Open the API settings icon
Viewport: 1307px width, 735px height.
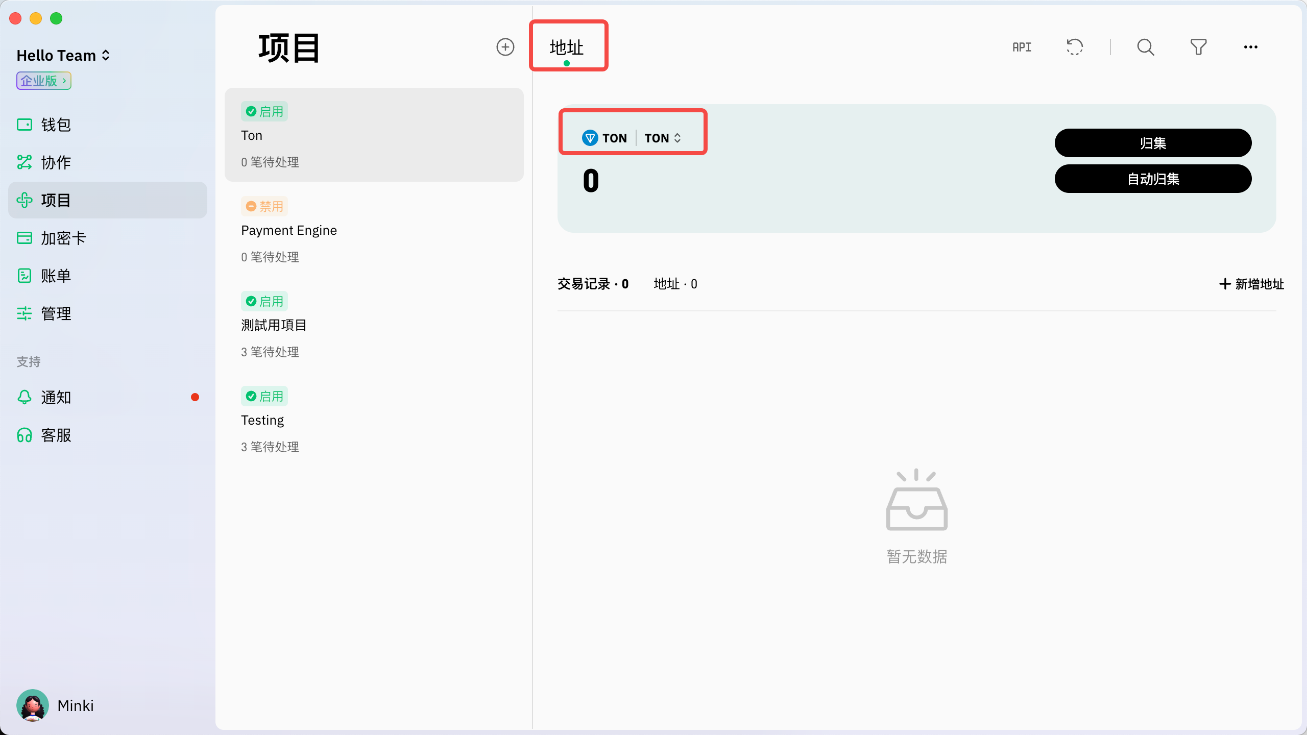[1022, 47]
